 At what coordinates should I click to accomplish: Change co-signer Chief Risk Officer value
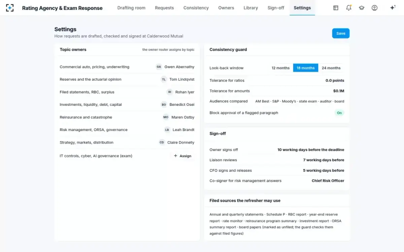(x=328, y=181)
